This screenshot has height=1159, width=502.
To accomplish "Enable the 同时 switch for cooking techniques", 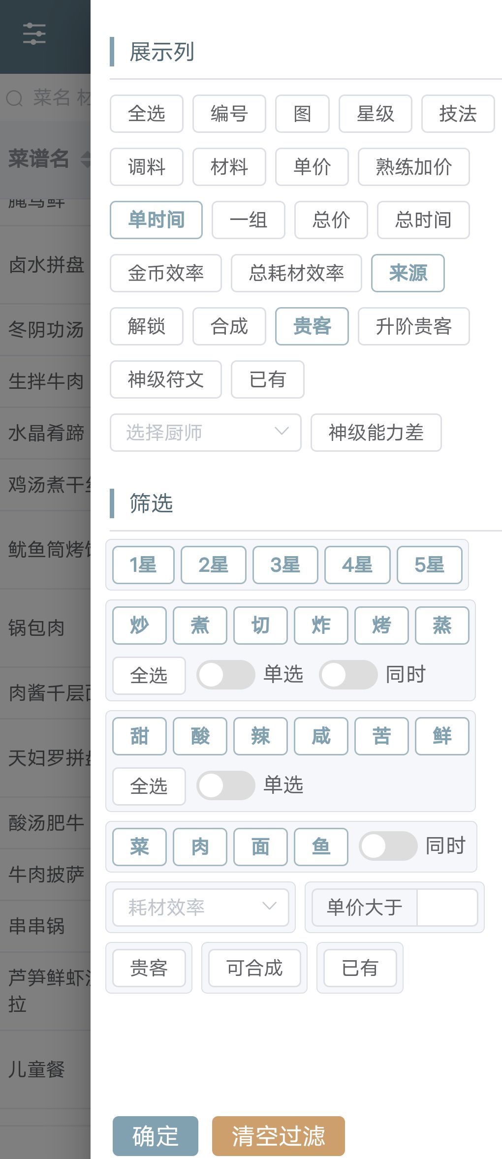I will [348, 674].
